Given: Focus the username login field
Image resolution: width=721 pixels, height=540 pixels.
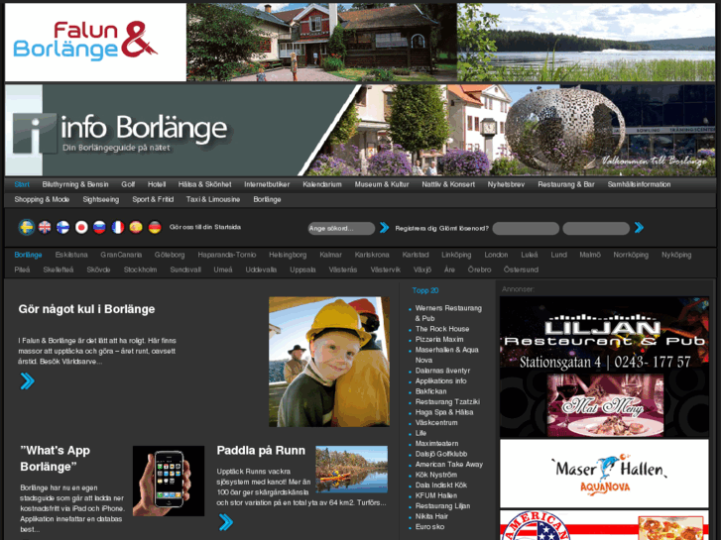Looking at the screenshot, I should pyautogui.click(x=526, y=229).
